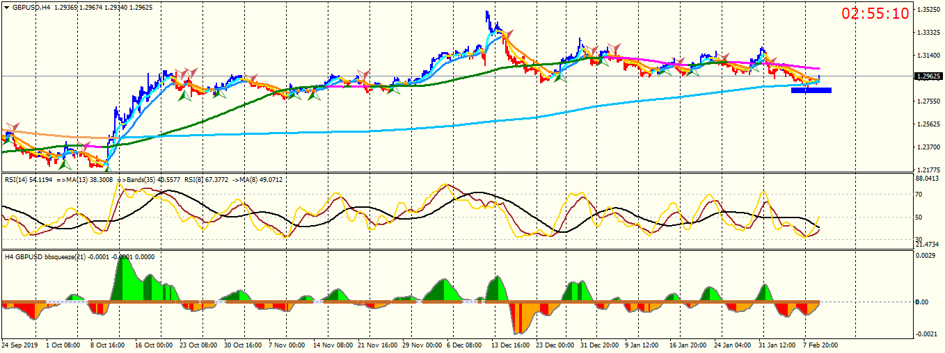Click the 16 Jan 20:00 time label

pos(688,345)
